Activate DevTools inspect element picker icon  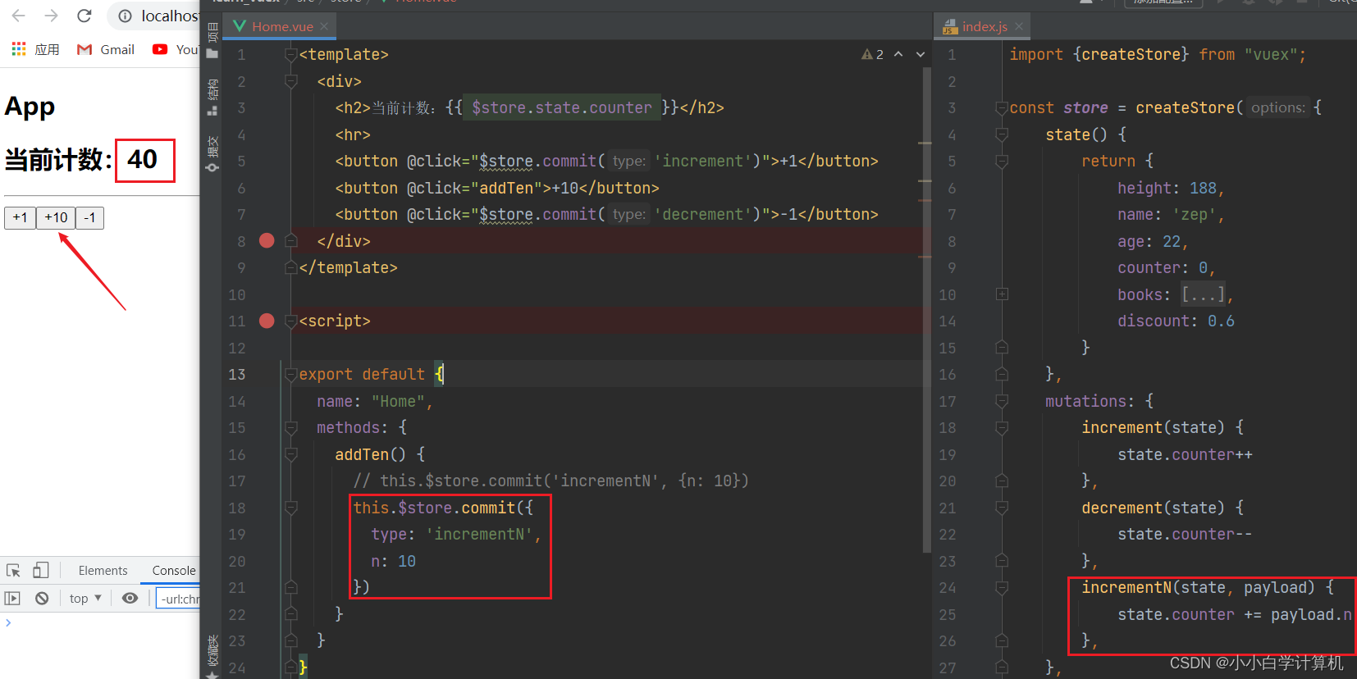point(13,570)
